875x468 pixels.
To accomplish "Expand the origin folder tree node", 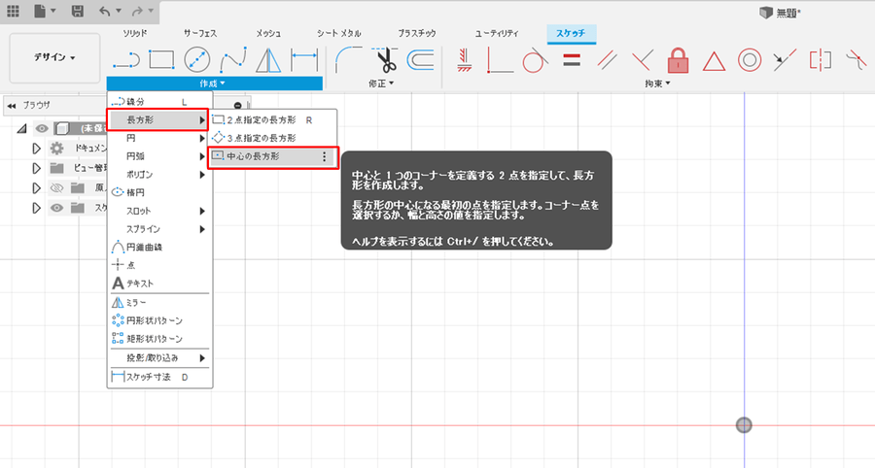I will coord(37,187).
